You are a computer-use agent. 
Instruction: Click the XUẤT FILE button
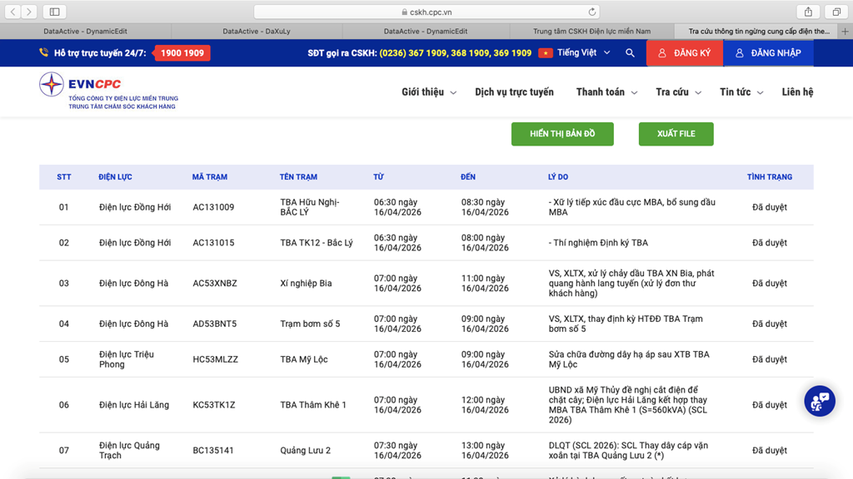click(x=676, y=134)
